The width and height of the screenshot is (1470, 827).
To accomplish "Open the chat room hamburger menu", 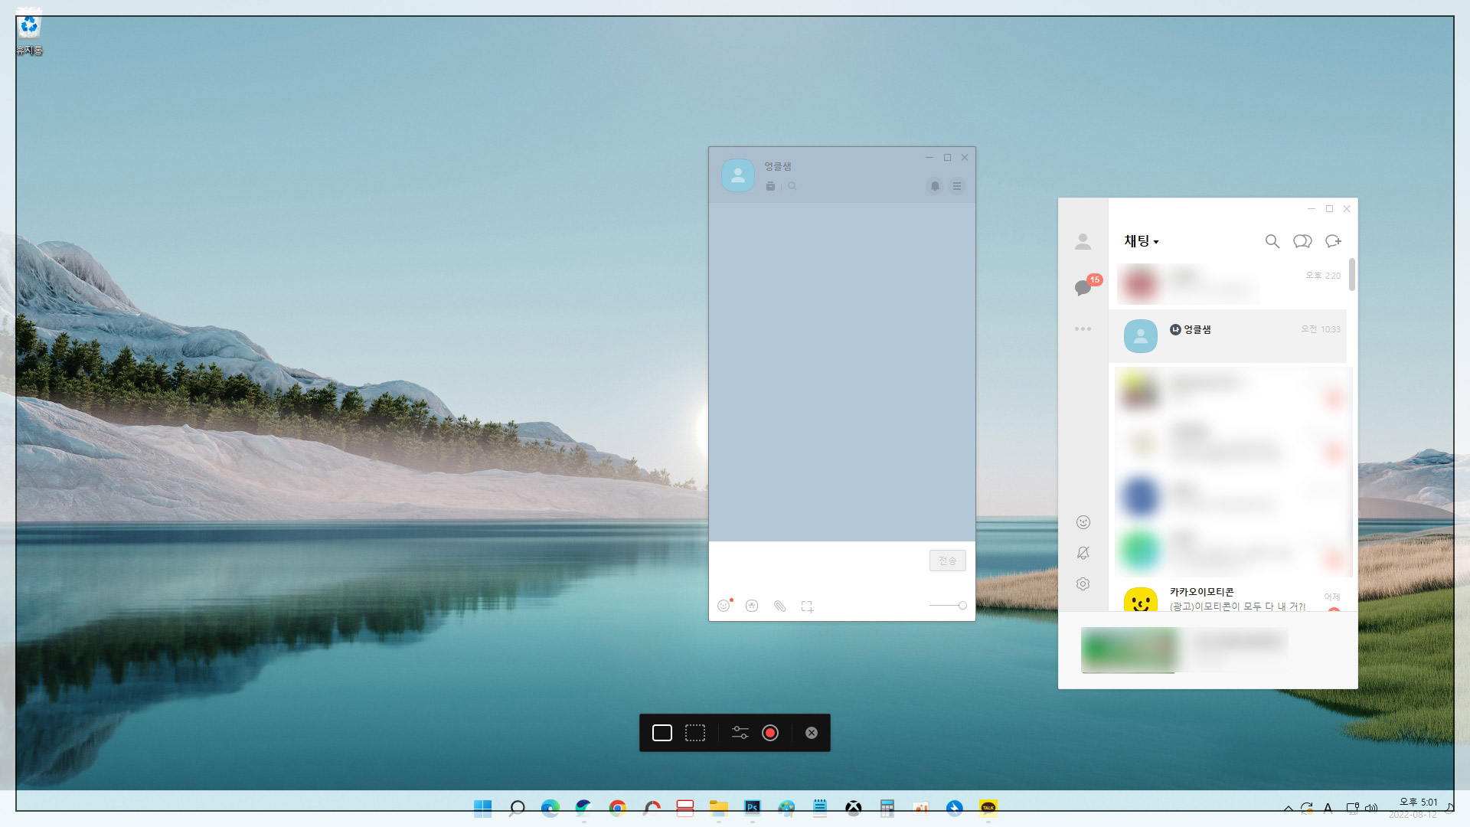I will coord(957,186).
